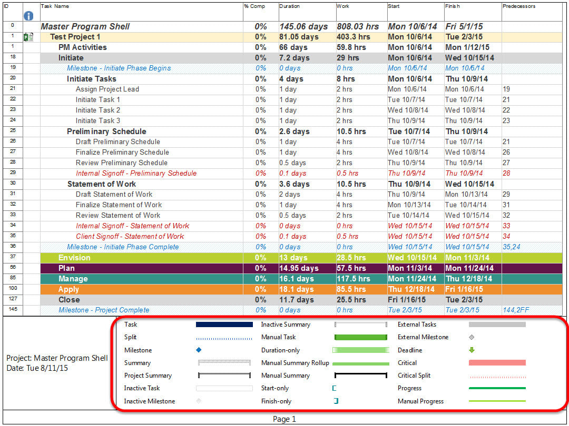Select the Initiate Tasks summary row
Screen dimensions: 569x426
[283, 79]
